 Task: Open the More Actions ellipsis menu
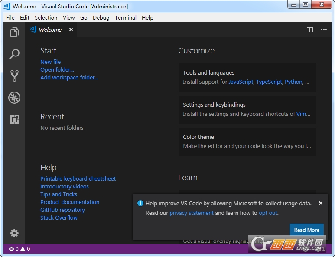coord(324,30)
